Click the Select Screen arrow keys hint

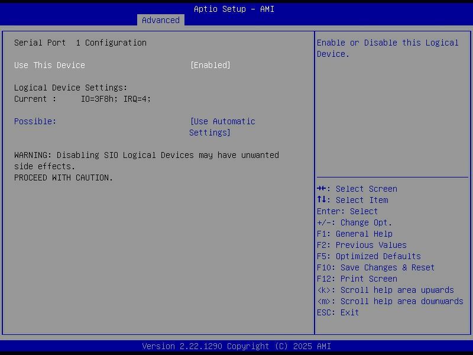coord(357,189)
